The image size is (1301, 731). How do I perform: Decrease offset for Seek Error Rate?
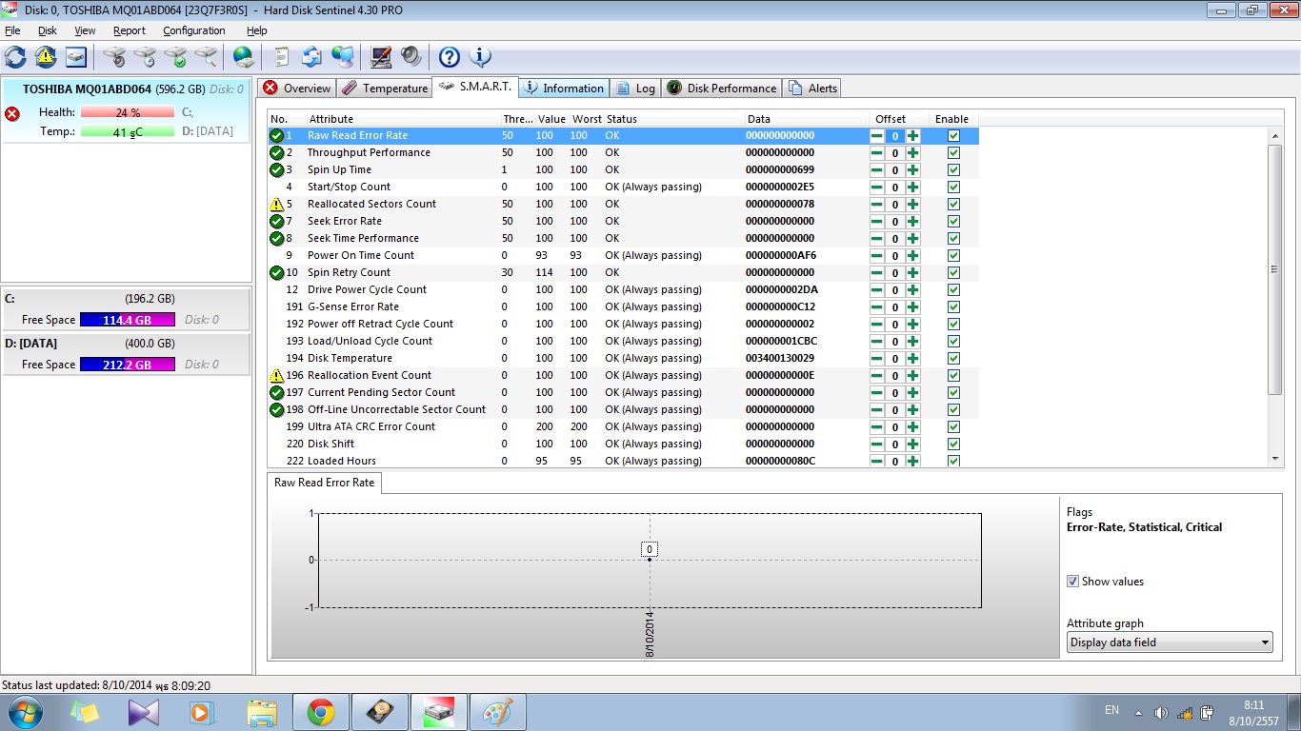pos(876,222)
